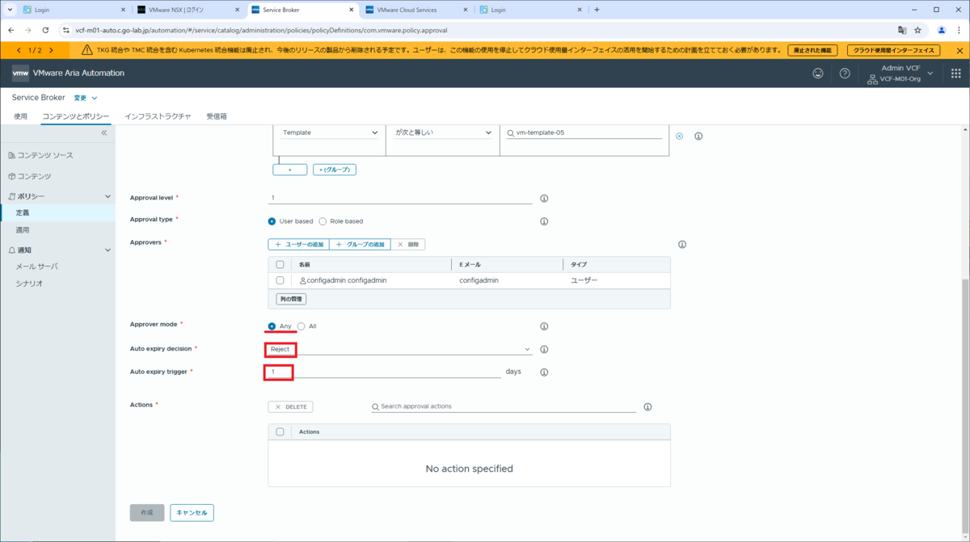This screenshot has height=542, width=970.
Task: Click the translate page icon
Action: pyautogui.click(x=902, y=30)
